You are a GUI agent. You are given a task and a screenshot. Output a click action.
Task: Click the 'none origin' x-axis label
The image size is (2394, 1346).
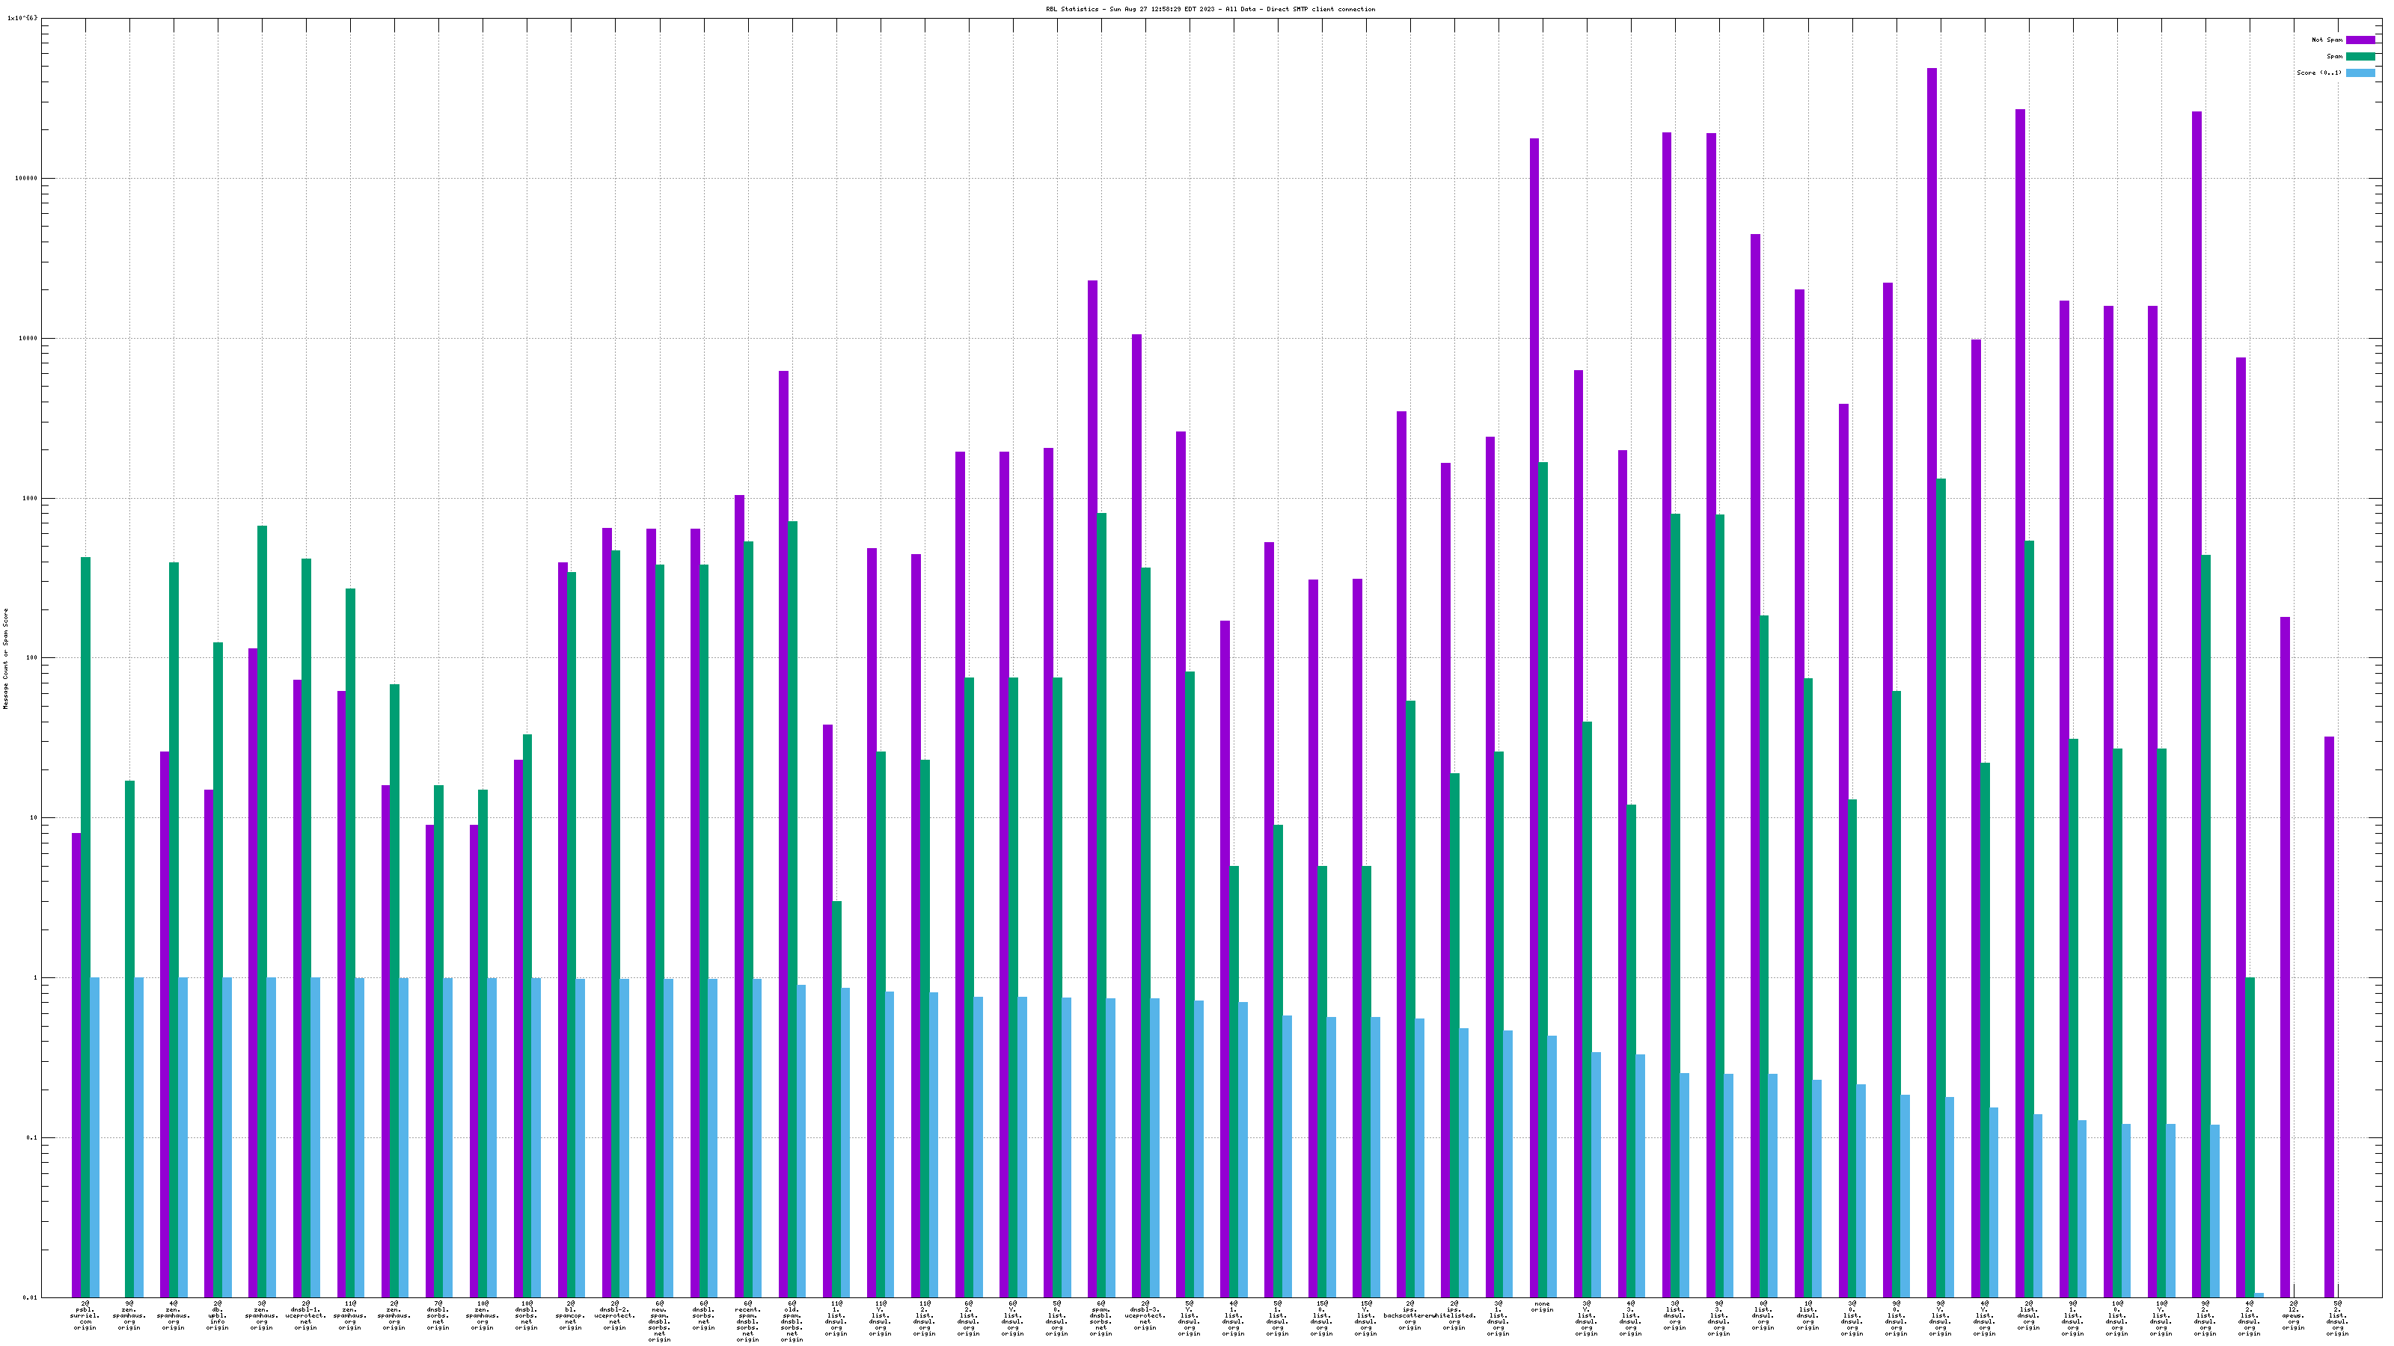pos(1542,1307)
